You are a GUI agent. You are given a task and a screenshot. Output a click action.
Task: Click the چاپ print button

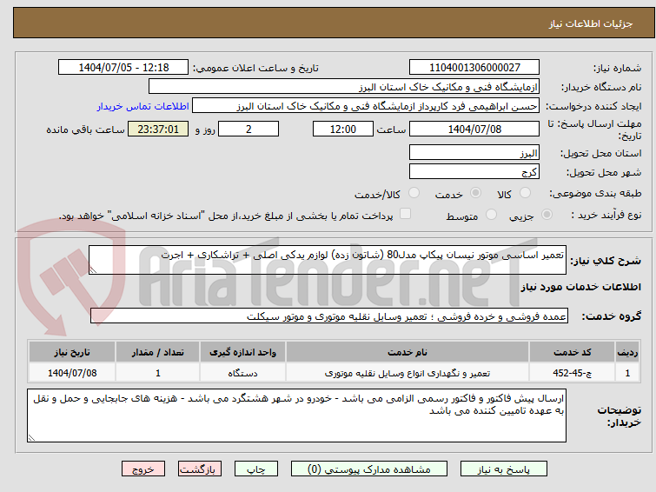[x=256, y=469]
